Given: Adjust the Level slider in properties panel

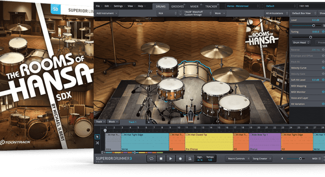Looking at the screenshot, I should (314, 26).
